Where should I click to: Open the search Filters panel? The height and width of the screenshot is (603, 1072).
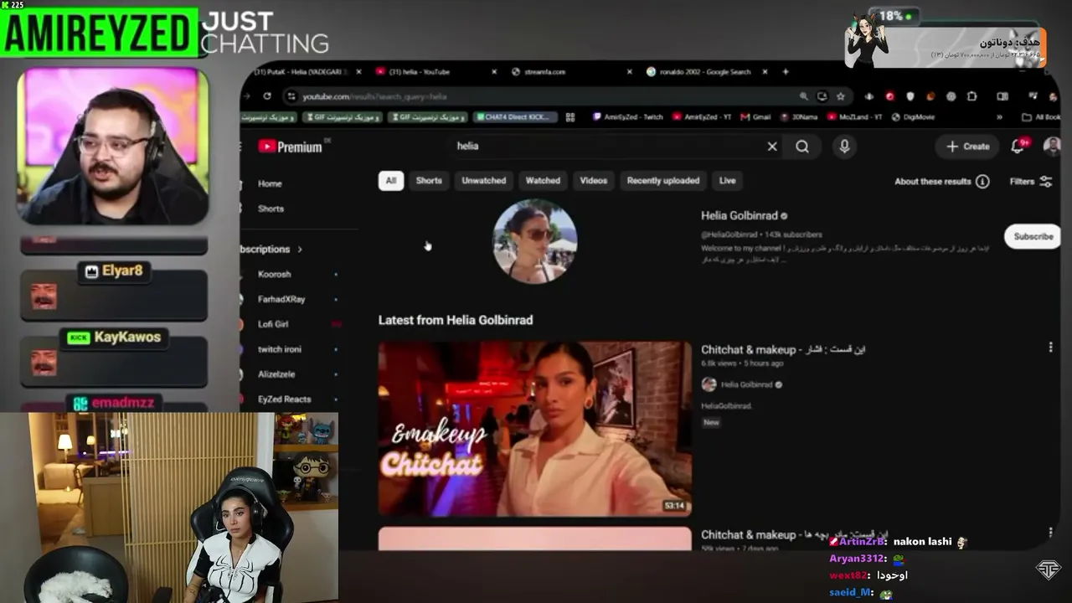(x=1031, y=181)
